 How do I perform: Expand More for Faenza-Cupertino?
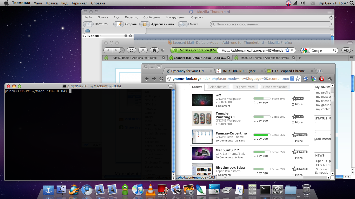click(x=297, y=141)
